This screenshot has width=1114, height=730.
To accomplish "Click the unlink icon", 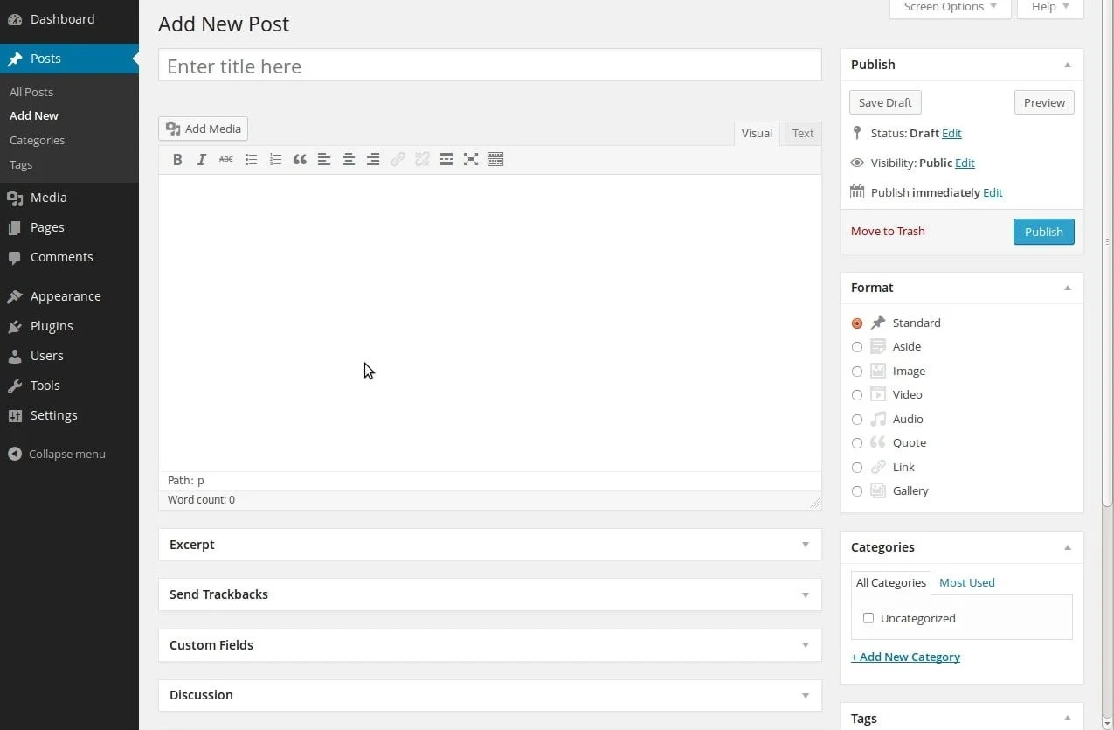I will point(422,159).
